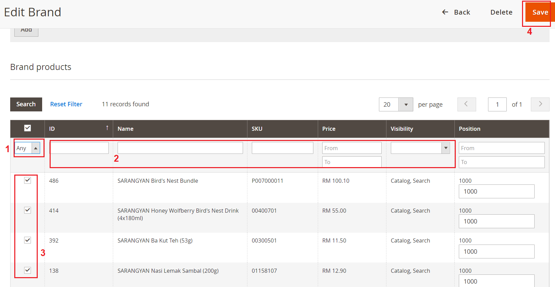Focus the Price From filter field
The width and height of the screenshot is (555, 287).
352,148
